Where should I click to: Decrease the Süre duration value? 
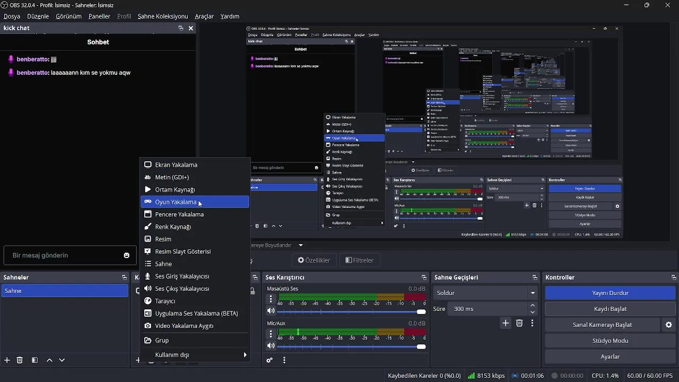(x=533, y=312)
